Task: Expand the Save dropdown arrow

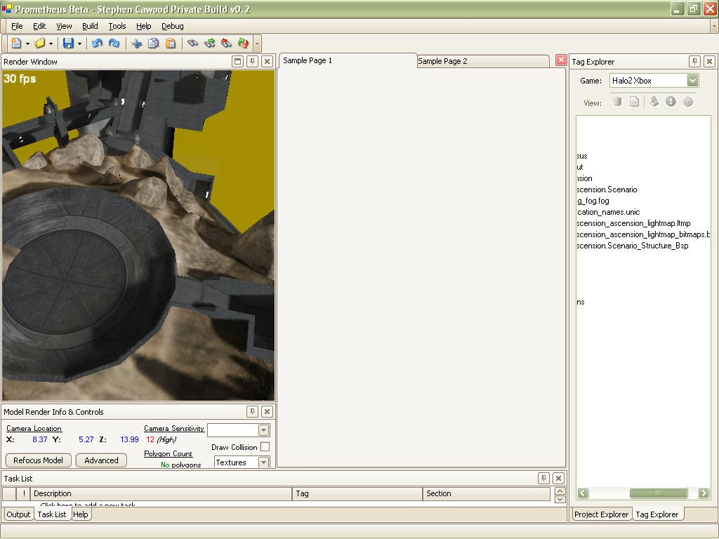Action: 79,44
